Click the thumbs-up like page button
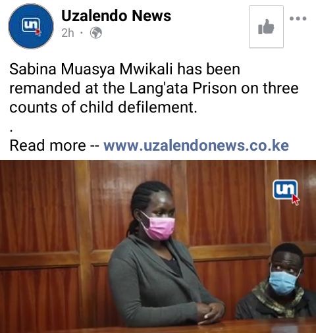This screenshot has width=316, height=333. click(266, 27)
